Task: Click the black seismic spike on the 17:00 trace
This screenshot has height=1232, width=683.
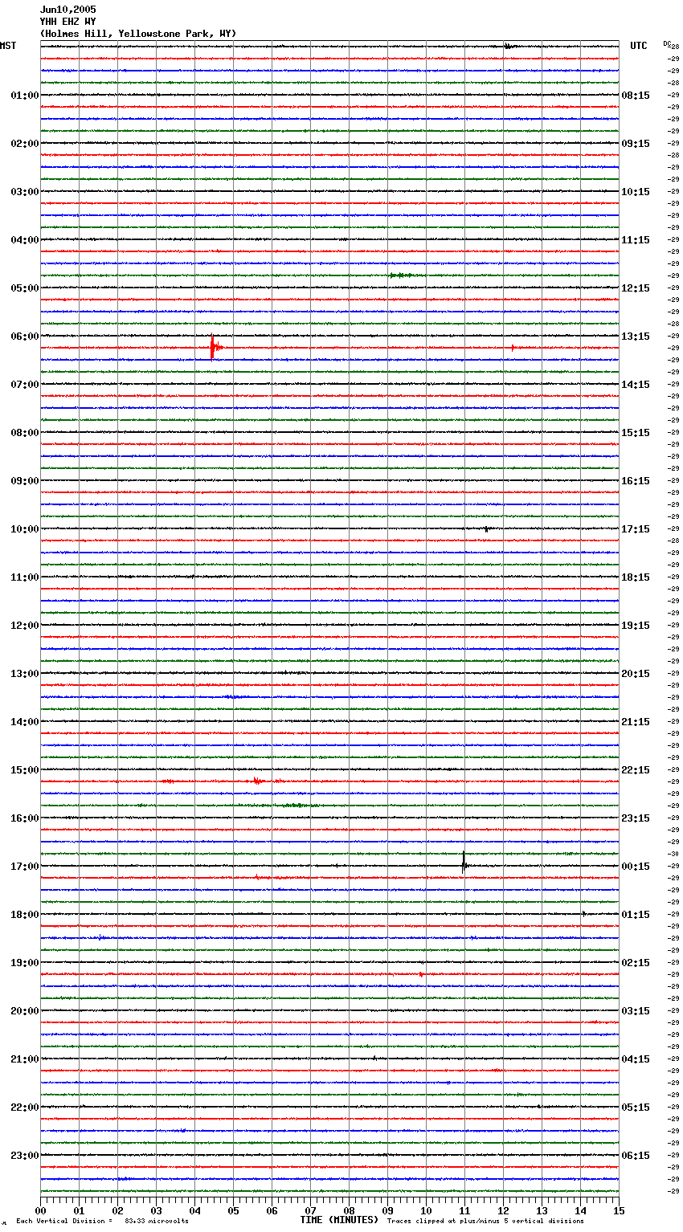Action: 464,863
